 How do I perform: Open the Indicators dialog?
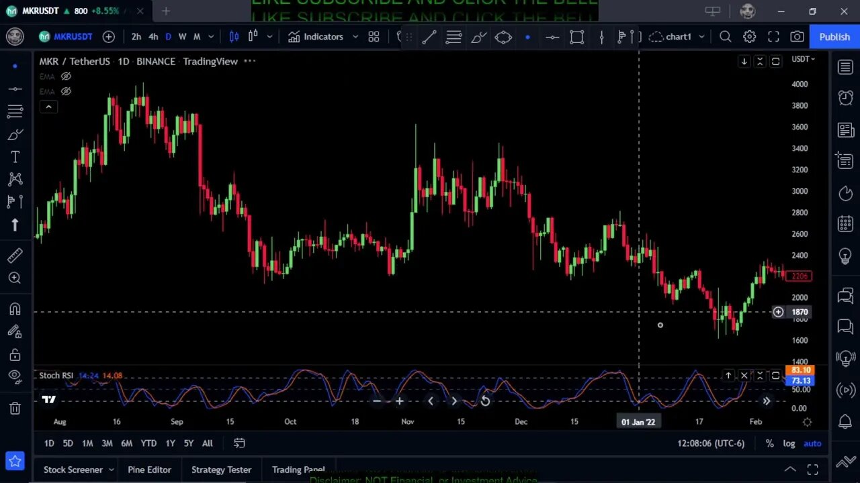tap(316, 36)
